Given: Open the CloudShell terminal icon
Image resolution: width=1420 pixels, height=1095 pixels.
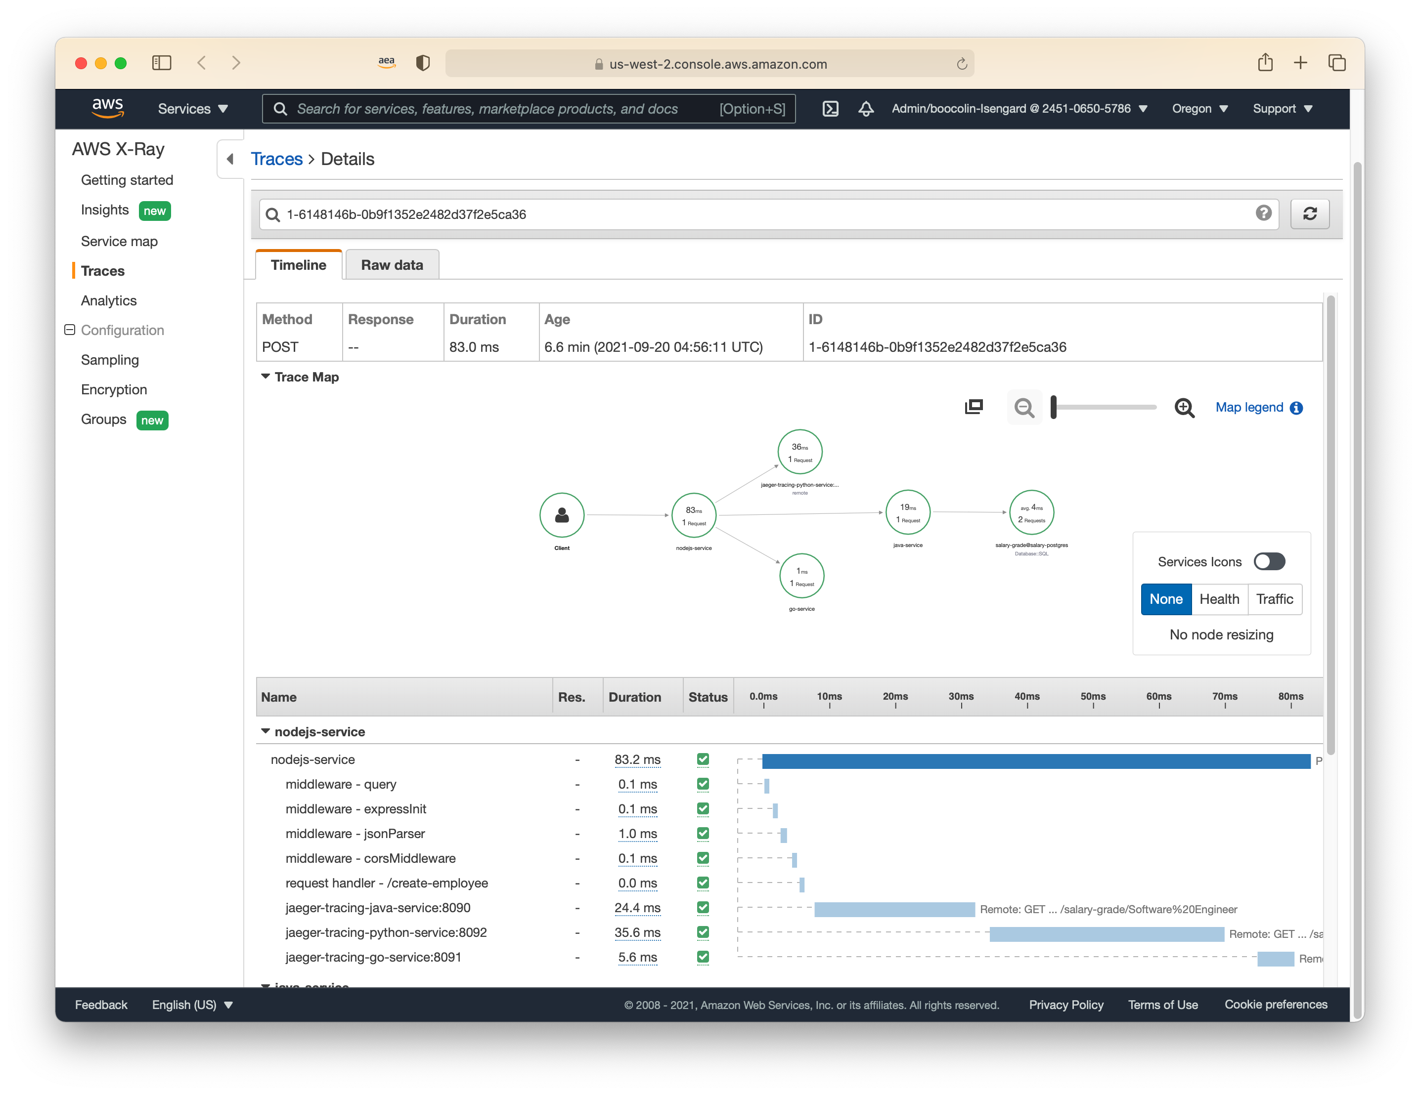Looking at the screenshot, I should pyautogui.click(x=830, y=109).
